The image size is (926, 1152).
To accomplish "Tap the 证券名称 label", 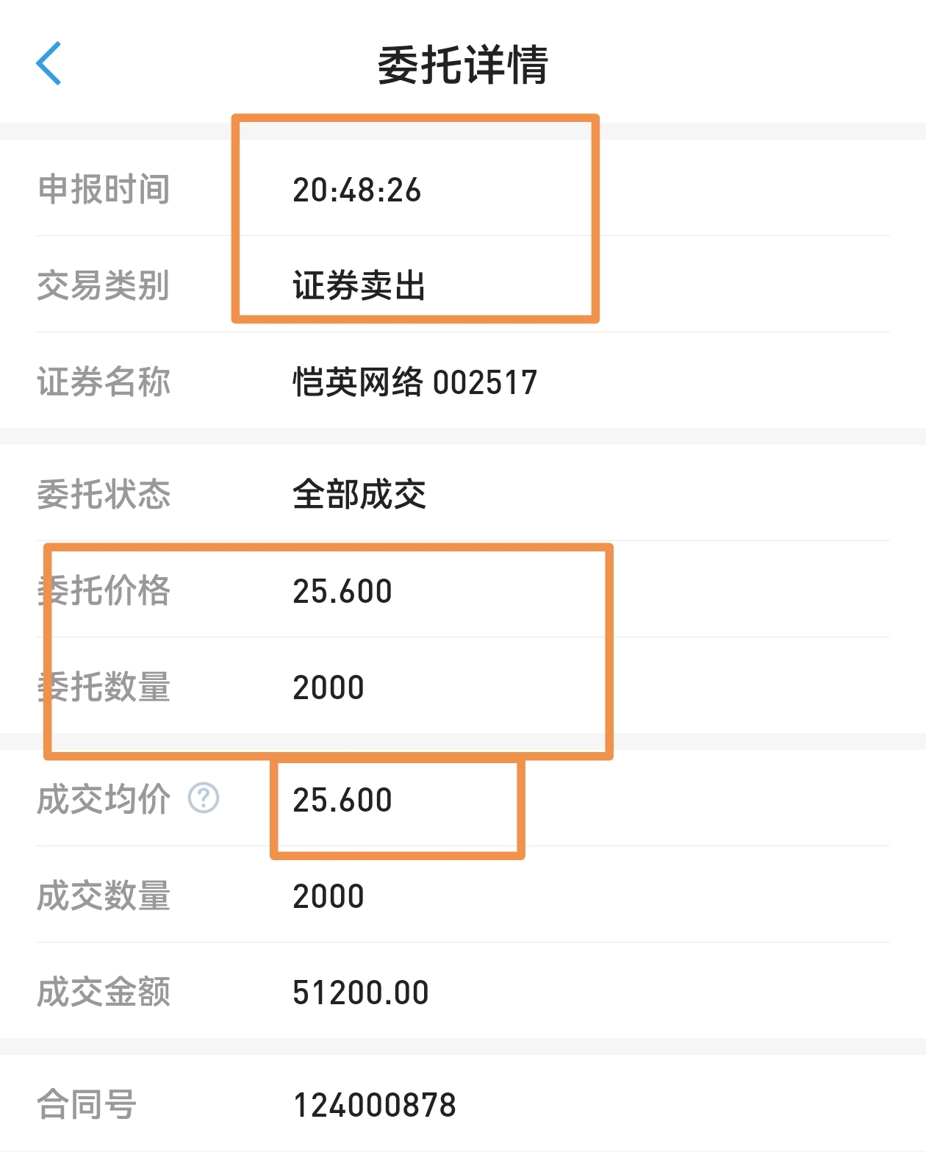I will click(104, 382).
